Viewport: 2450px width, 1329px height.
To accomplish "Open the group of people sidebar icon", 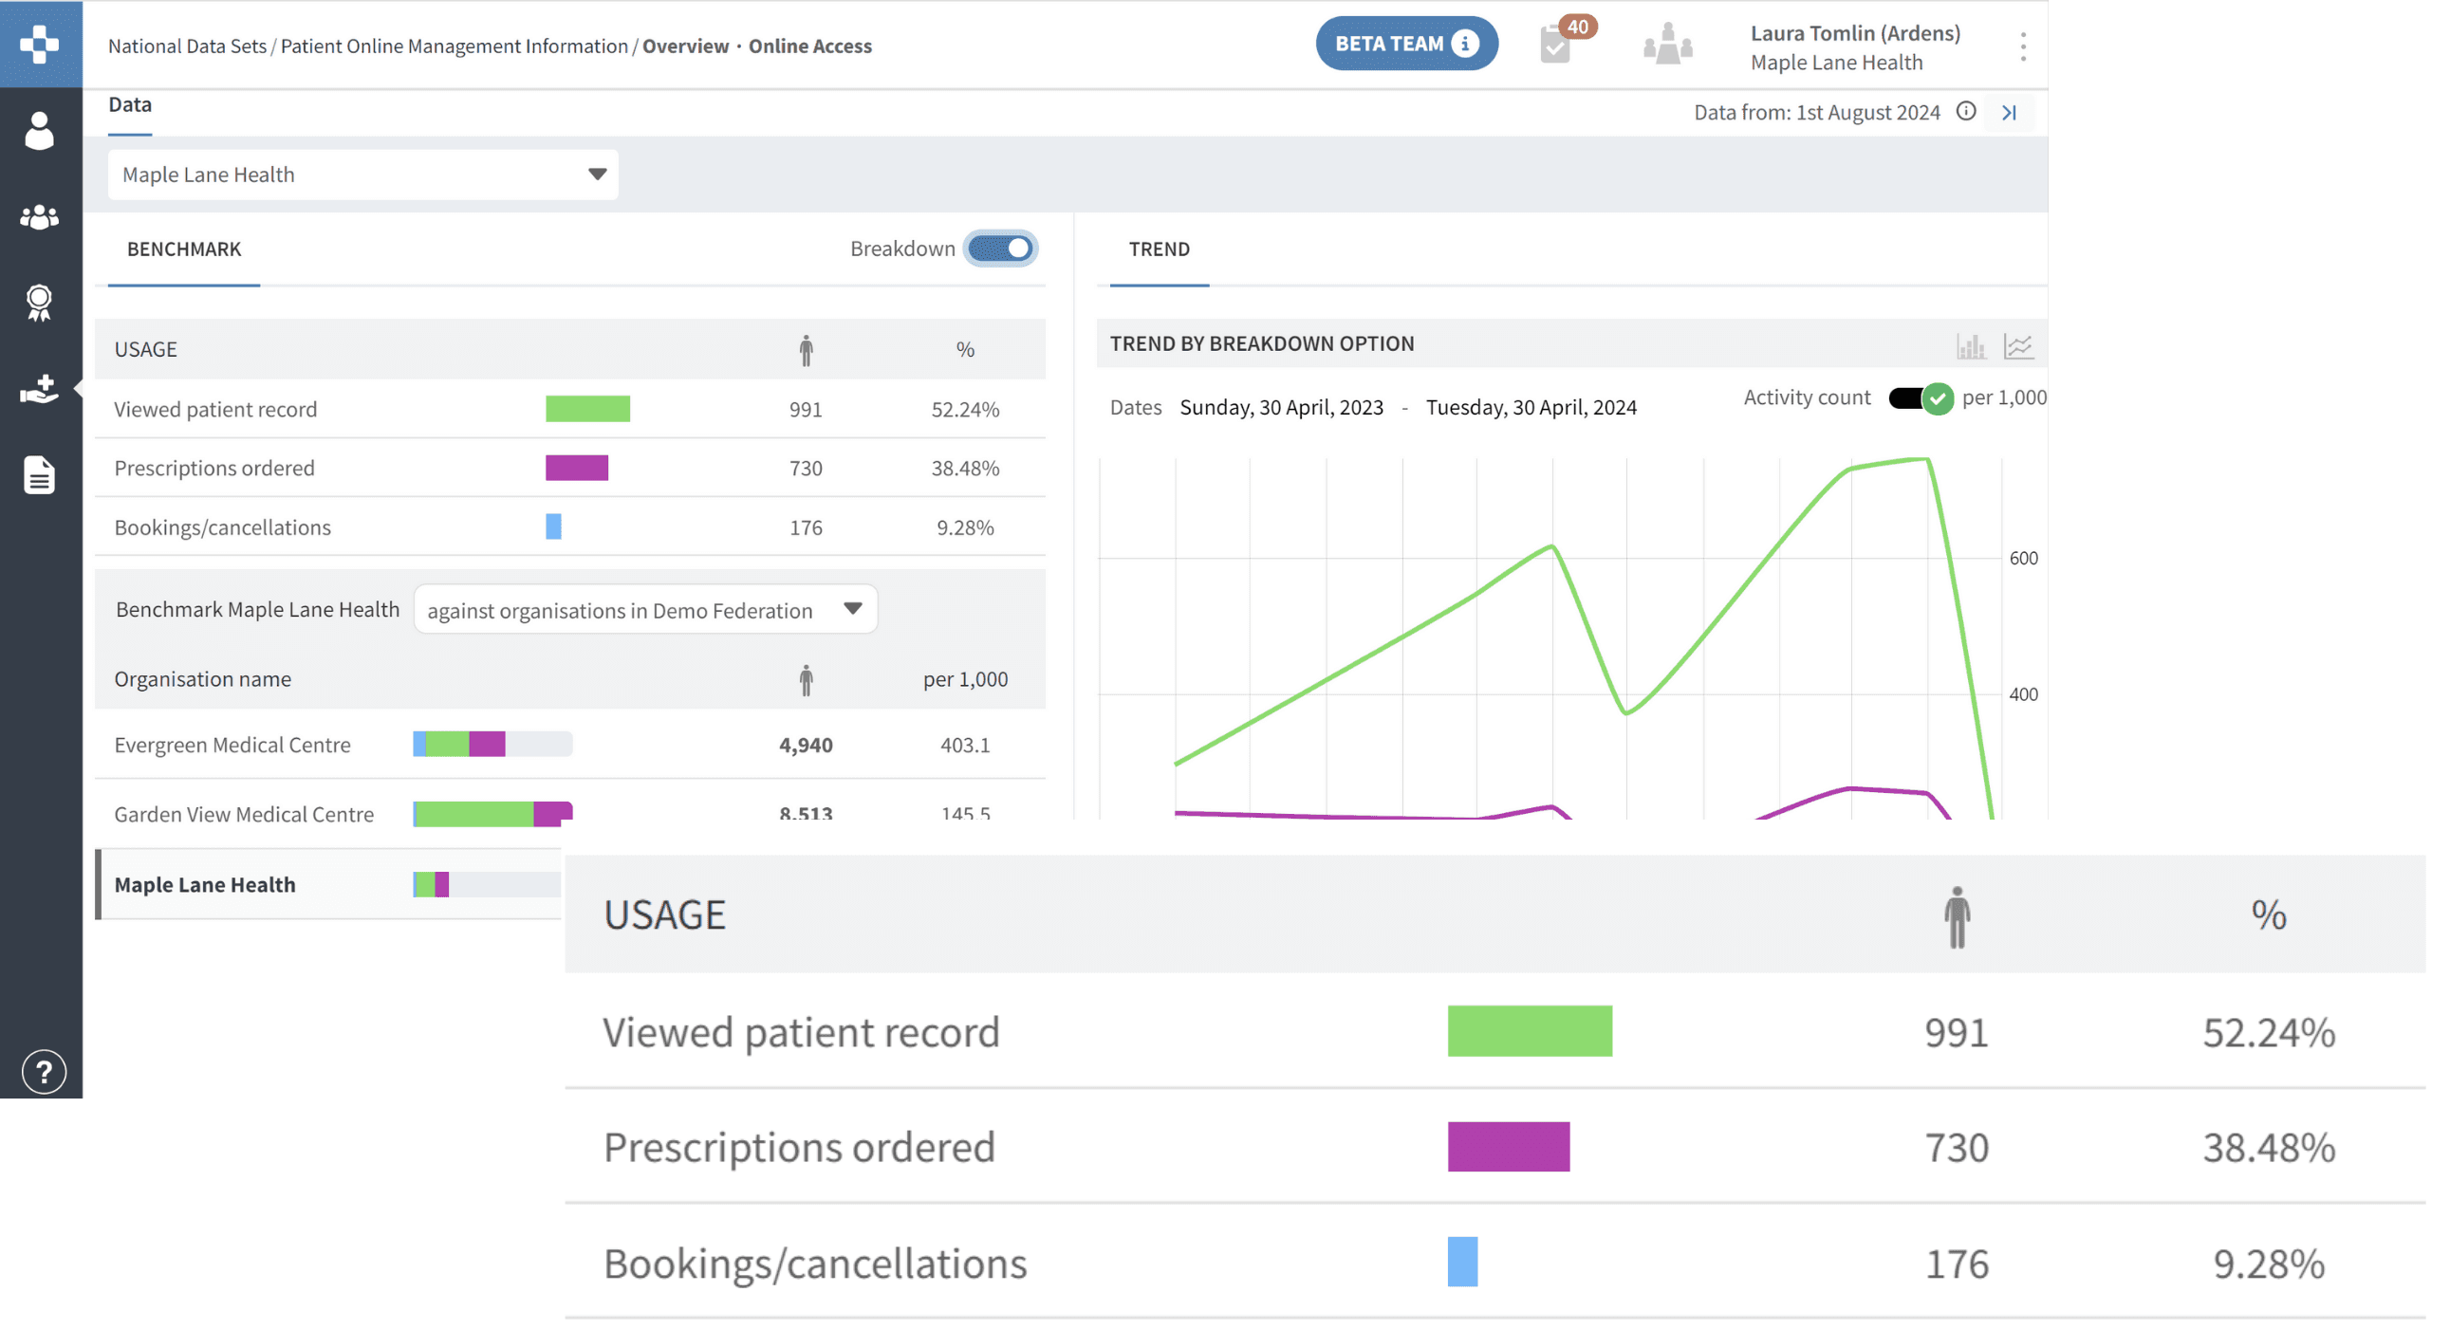I will pos(39,216).
